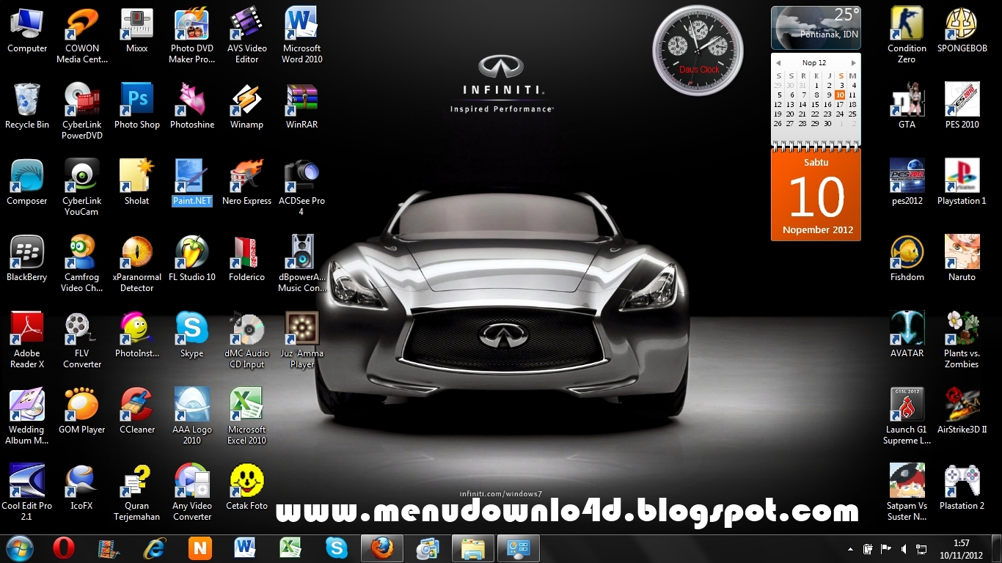This screenshot has height=563, width=1002.
Task: Open Plants vs. Zombies shortcut
Action: pyautogui.click(x=962, y=340)
